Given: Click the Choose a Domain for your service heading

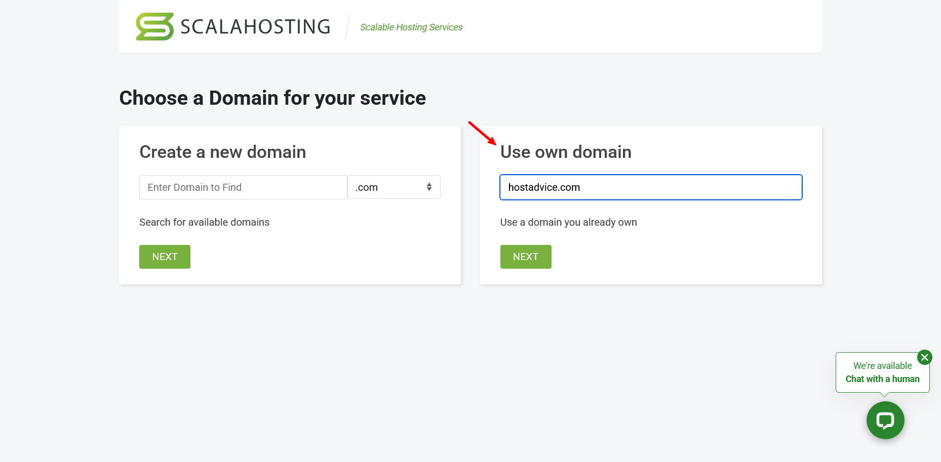Looking at the screenshot, I should point(272,98).
